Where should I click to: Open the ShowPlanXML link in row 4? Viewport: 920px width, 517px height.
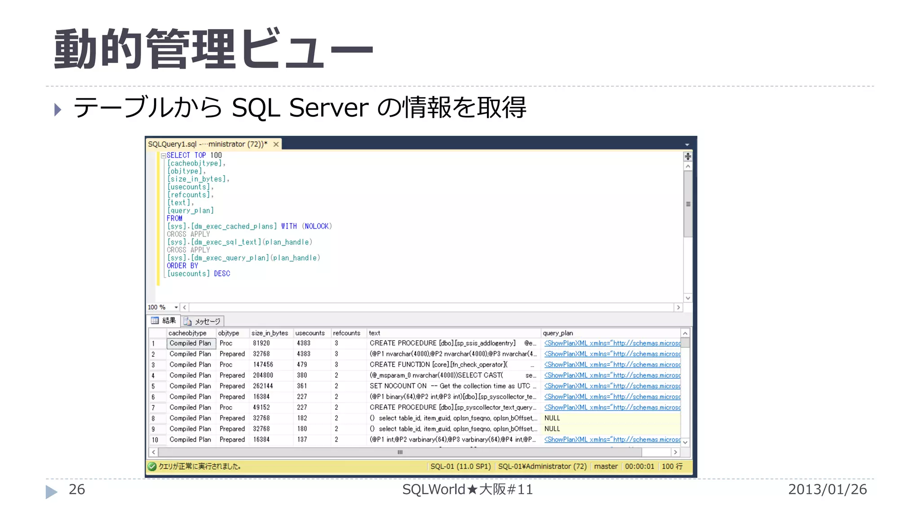pos(612,376)
